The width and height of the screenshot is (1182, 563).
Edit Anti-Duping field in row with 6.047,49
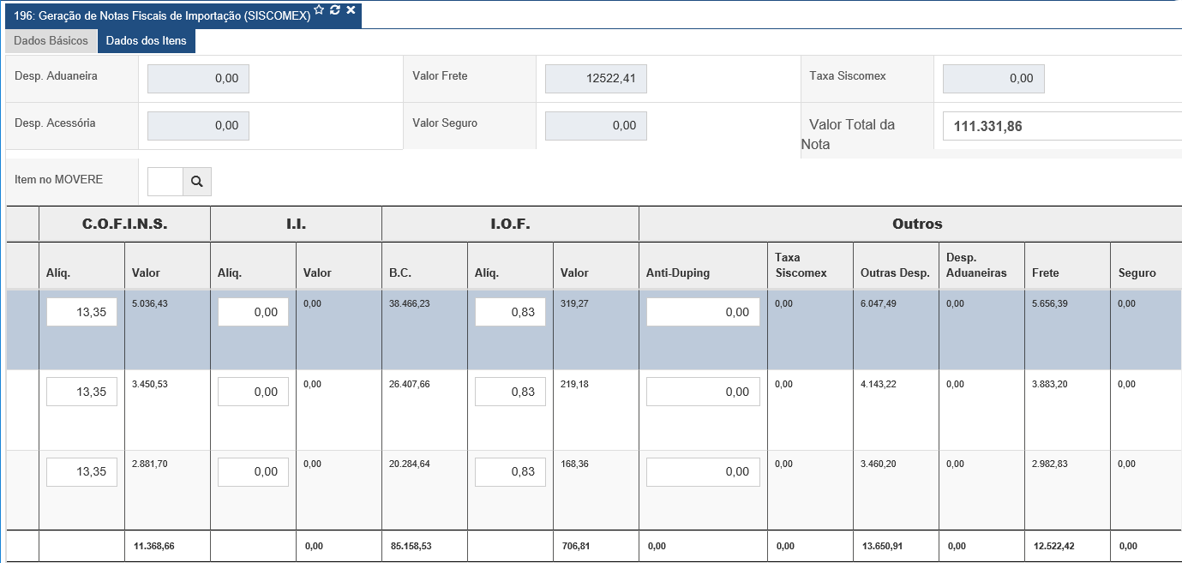click(703, 312)
